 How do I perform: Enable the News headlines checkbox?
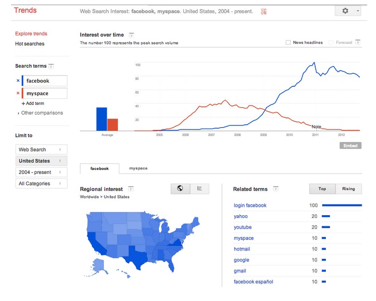[288, 42]
